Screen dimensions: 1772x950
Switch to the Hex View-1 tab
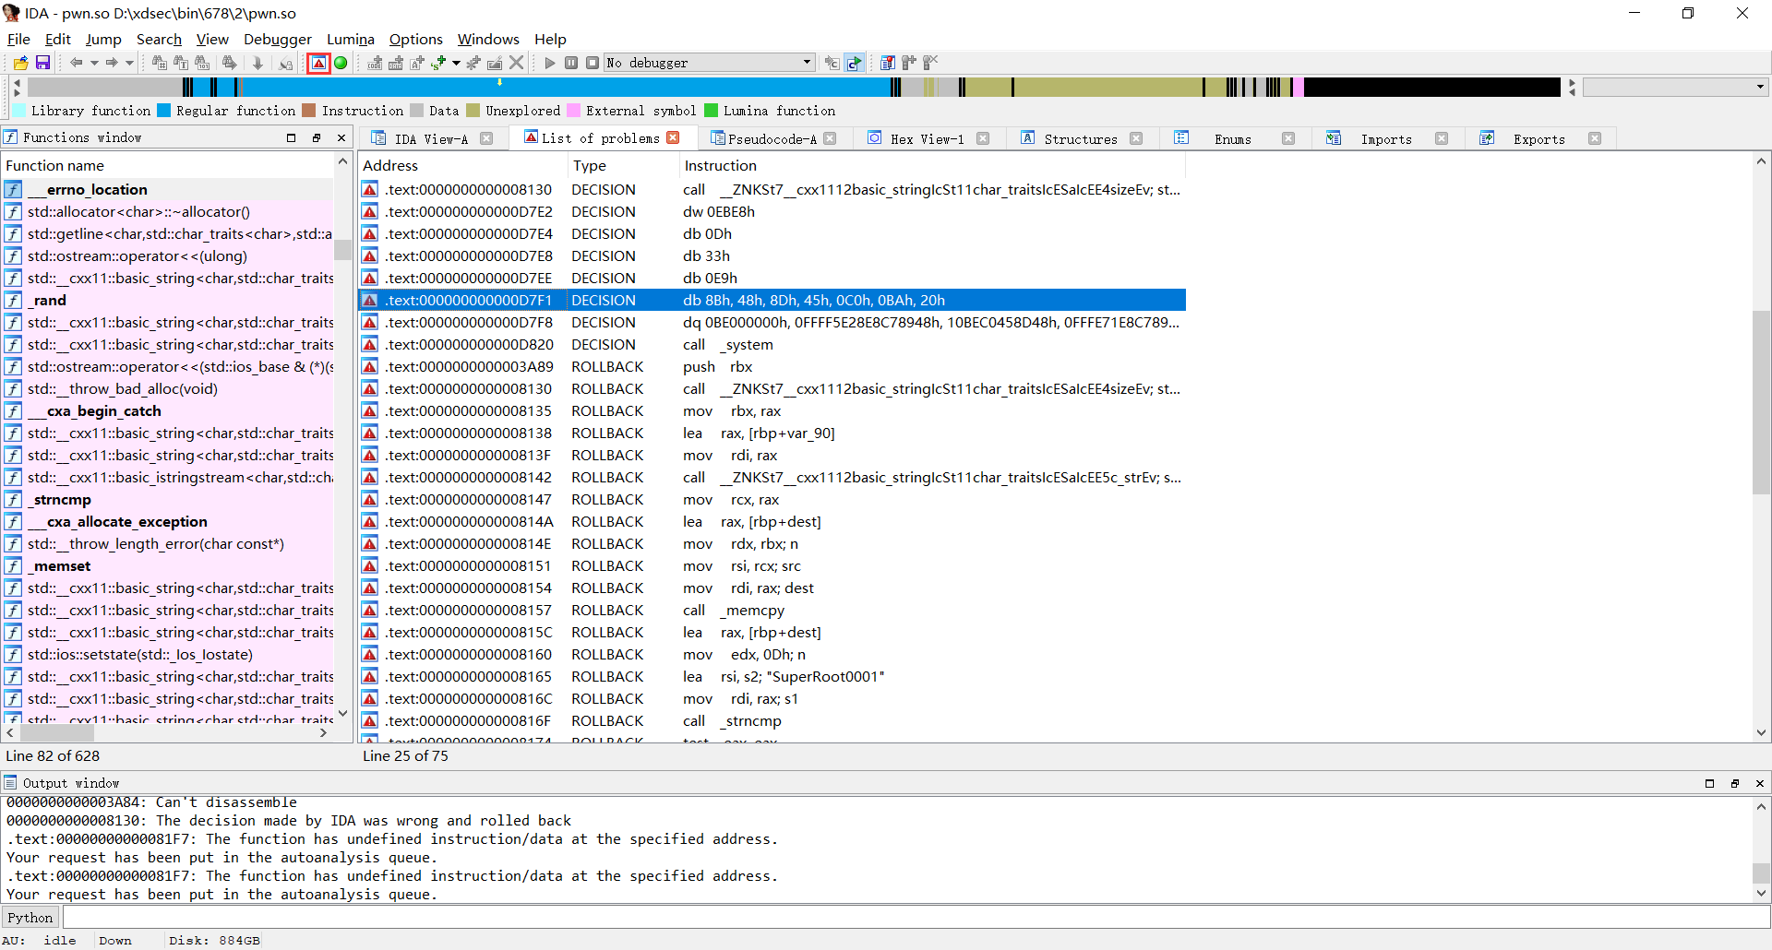(927, 139)
